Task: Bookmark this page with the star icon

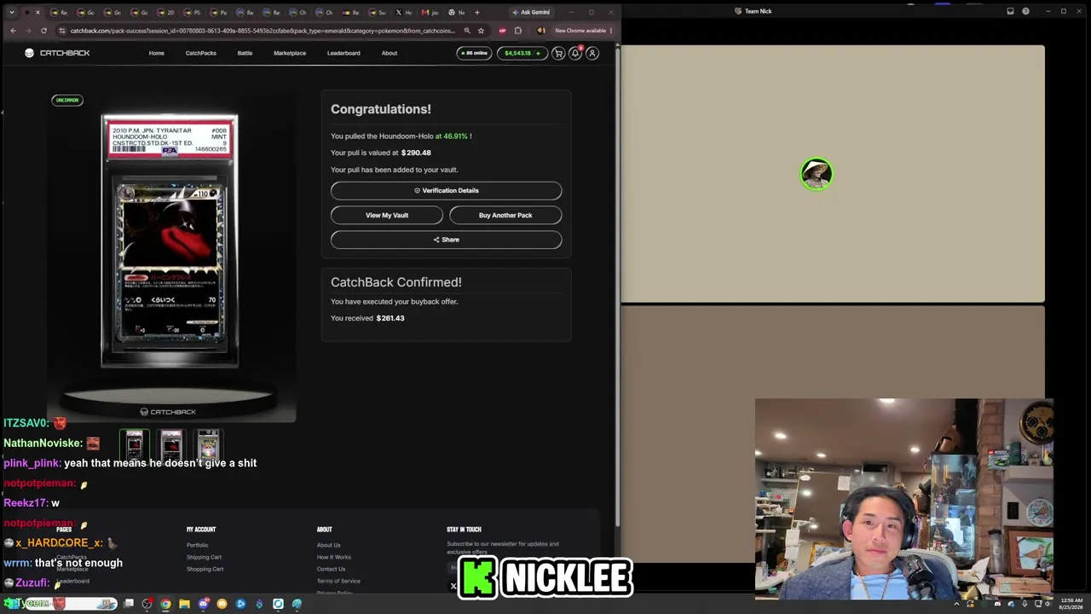Action: pos(481,31)
